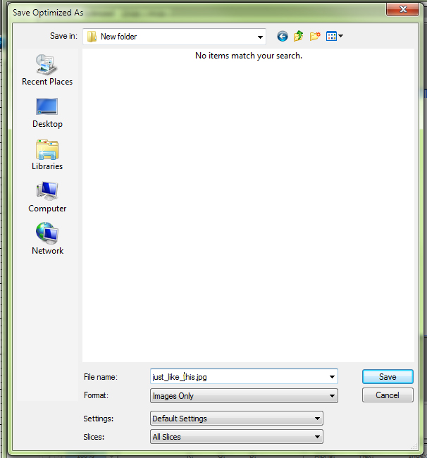Image resolution: width=427 pixels, height=458 pixels.
Task: Expand the File name history arrow
Action: tap(332, 377)
